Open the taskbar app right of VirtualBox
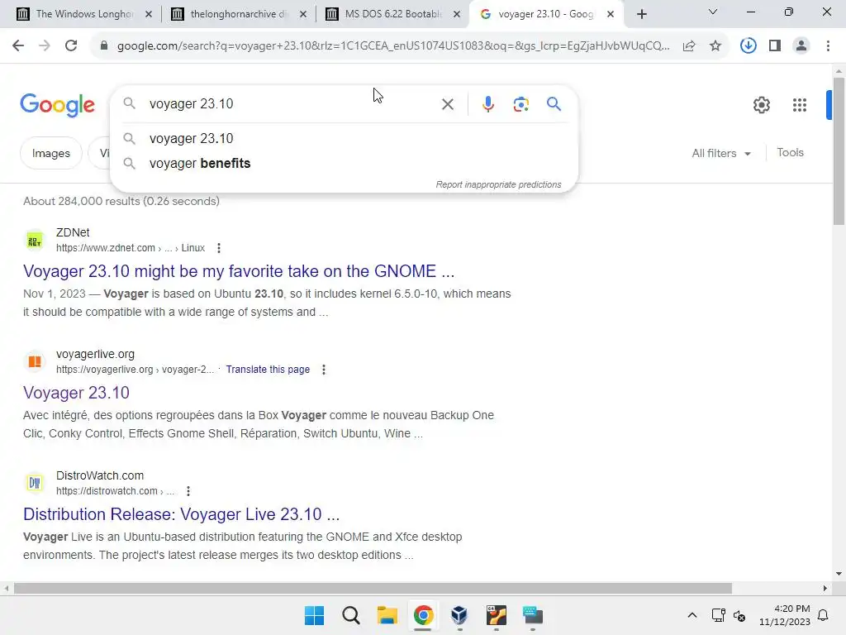The image size is (846, 635). (496, 615)
